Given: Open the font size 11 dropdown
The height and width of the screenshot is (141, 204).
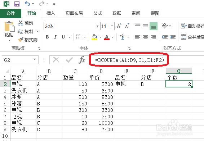Looking at the screenshot, I should click(x=112, y=26).
